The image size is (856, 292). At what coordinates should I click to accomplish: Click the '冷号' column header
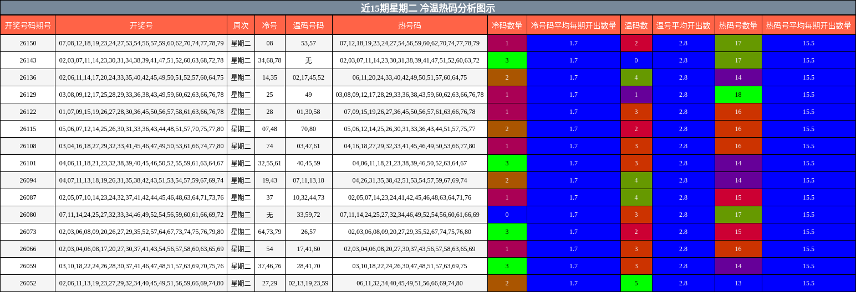click(270, 25)
